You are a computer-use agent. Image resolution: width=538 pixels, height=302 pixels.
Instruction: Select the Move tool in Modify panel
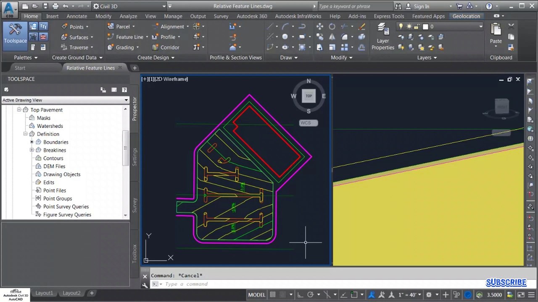pyautogui.click(x=320, y=26)
